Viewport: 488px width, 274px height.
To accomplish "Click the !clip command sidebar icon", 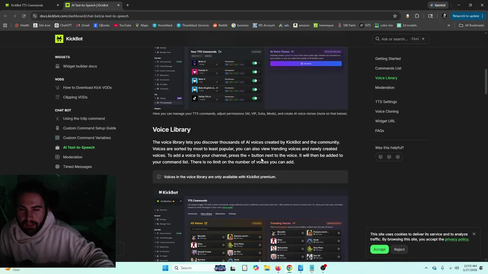I will click(x=57, y=118).
